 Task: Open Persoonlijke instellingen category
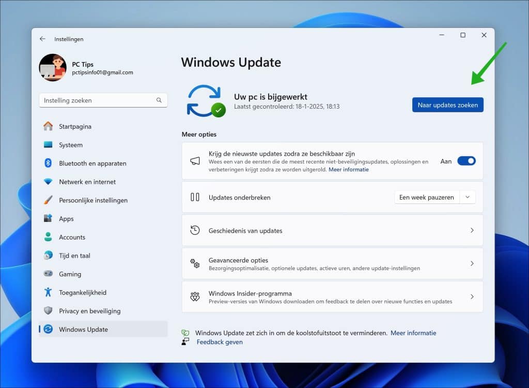[x=103, y=200]
